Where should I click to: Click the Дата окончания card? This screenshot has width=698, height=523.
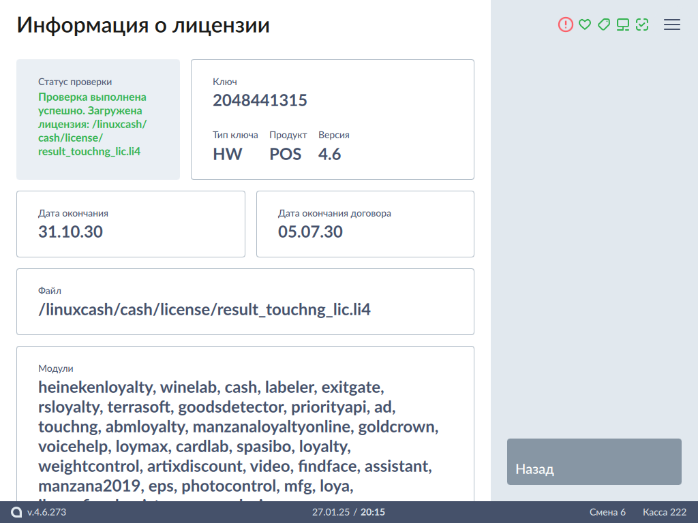[x=131, y=224]
